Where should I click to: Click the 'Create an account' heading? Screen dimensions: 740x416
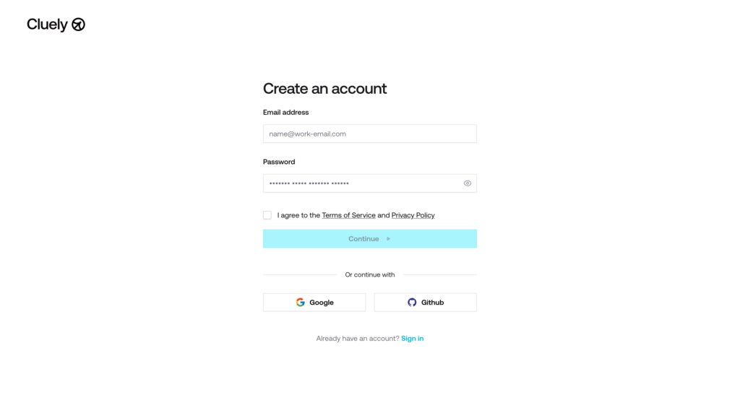[324, 88]
